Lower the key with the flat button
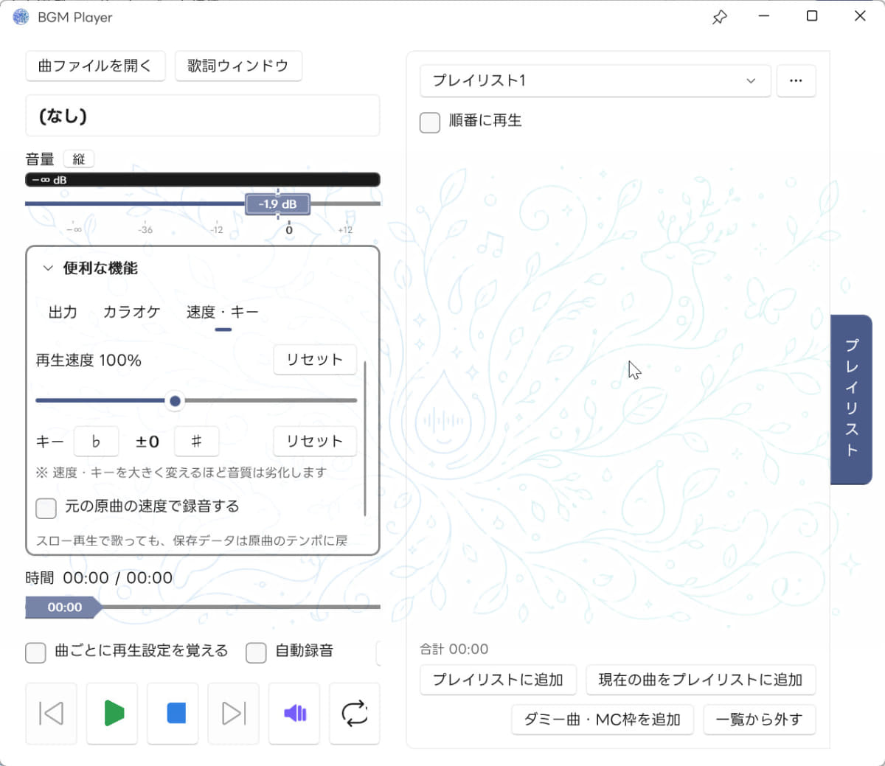 [x=96, y=441]
